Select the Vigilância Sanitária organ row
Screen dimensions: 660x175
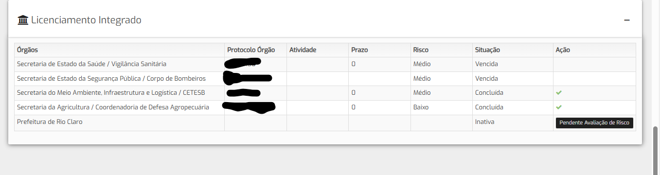click(325, 64)
